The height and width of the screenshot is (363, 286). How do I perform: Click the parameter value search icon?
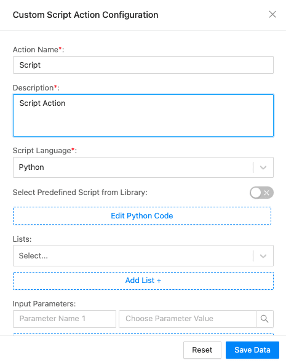tap(264, 319)
